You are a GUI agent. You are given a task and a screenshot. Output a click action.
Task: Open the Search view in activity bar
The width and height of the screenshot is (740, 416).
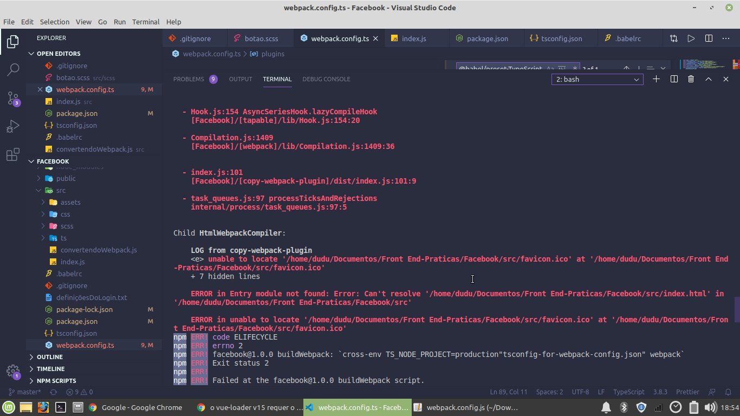pyautogui.click(x=13, y=69)
